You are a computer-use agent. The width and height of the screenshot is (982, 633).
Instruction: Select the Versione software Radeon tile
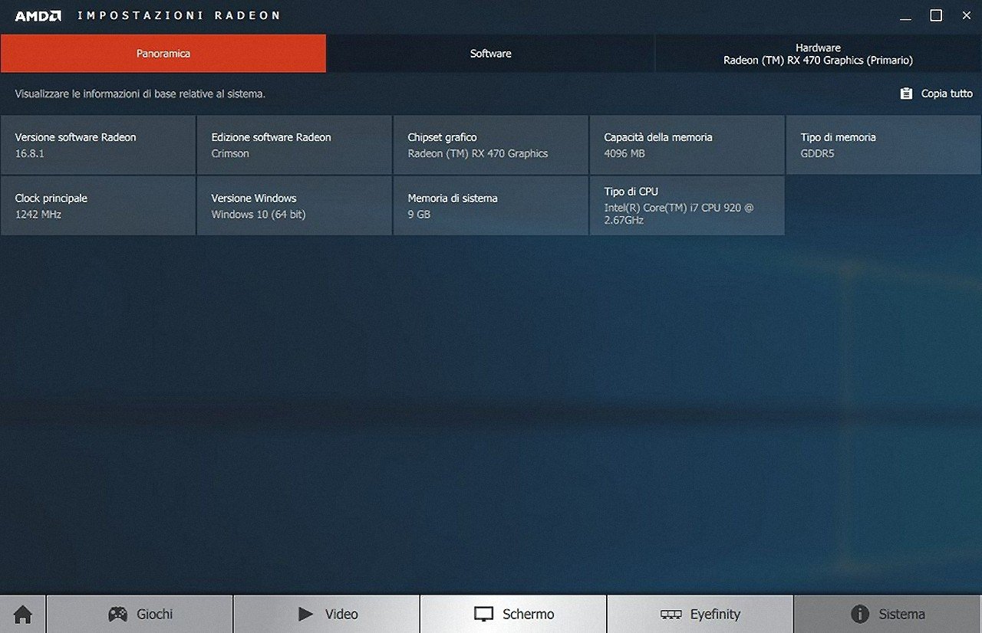coord(98,145)
